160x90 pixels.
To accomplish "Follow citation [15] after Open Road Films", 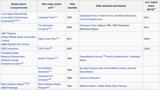I will (x=58, y=38).
